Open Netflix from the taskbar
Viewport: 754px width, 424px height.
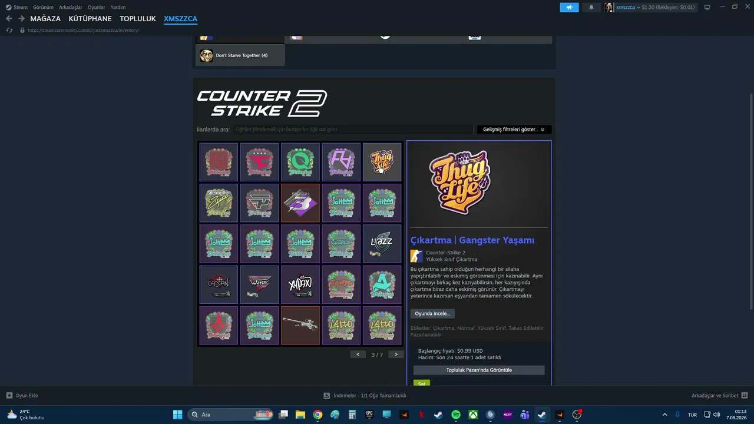coord(421,415)
